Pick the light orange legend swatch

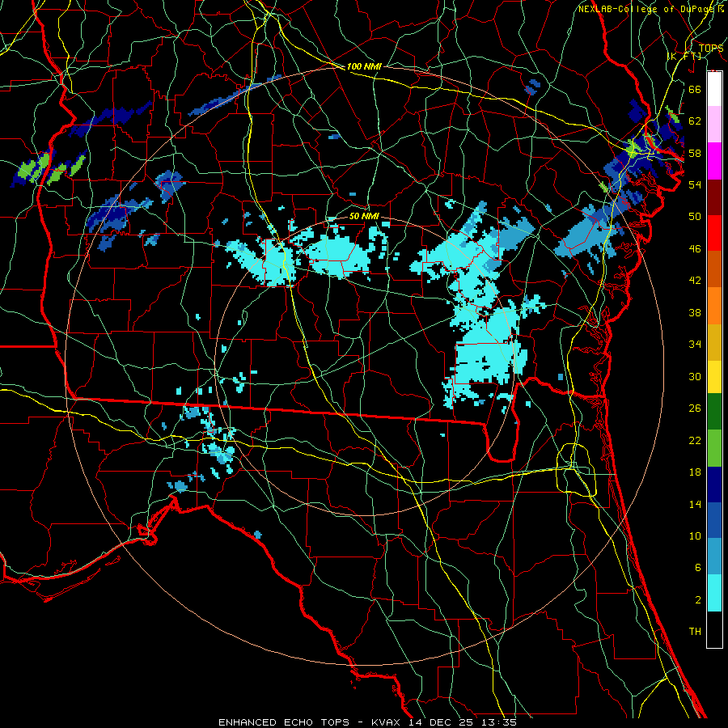pos(714,306)
